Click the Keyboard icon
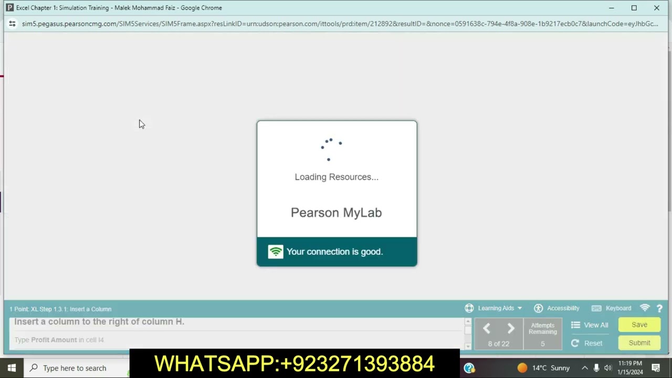This screenshot has height=378, width=672. point(596,308)
